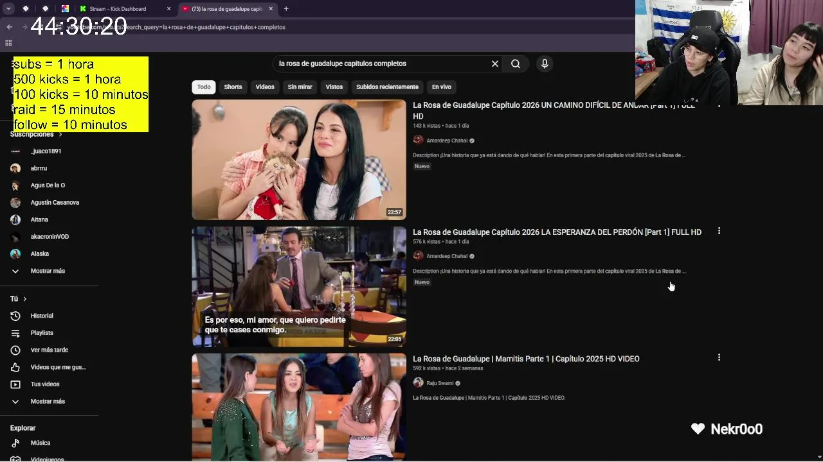Close the YouTube search results tab
823x462 pixels.
tap(271, 9)
